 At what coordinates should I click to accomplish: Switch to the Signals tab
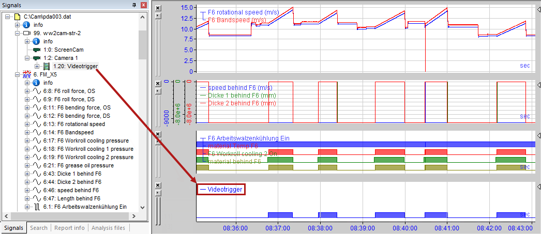tap(13, 228)
